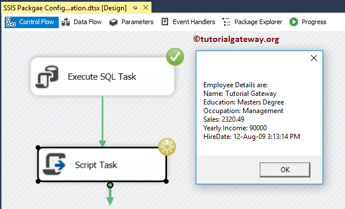Select the Execute SQL Task box
The width and height of the screenshot is (345, 209).
(103, 76)
